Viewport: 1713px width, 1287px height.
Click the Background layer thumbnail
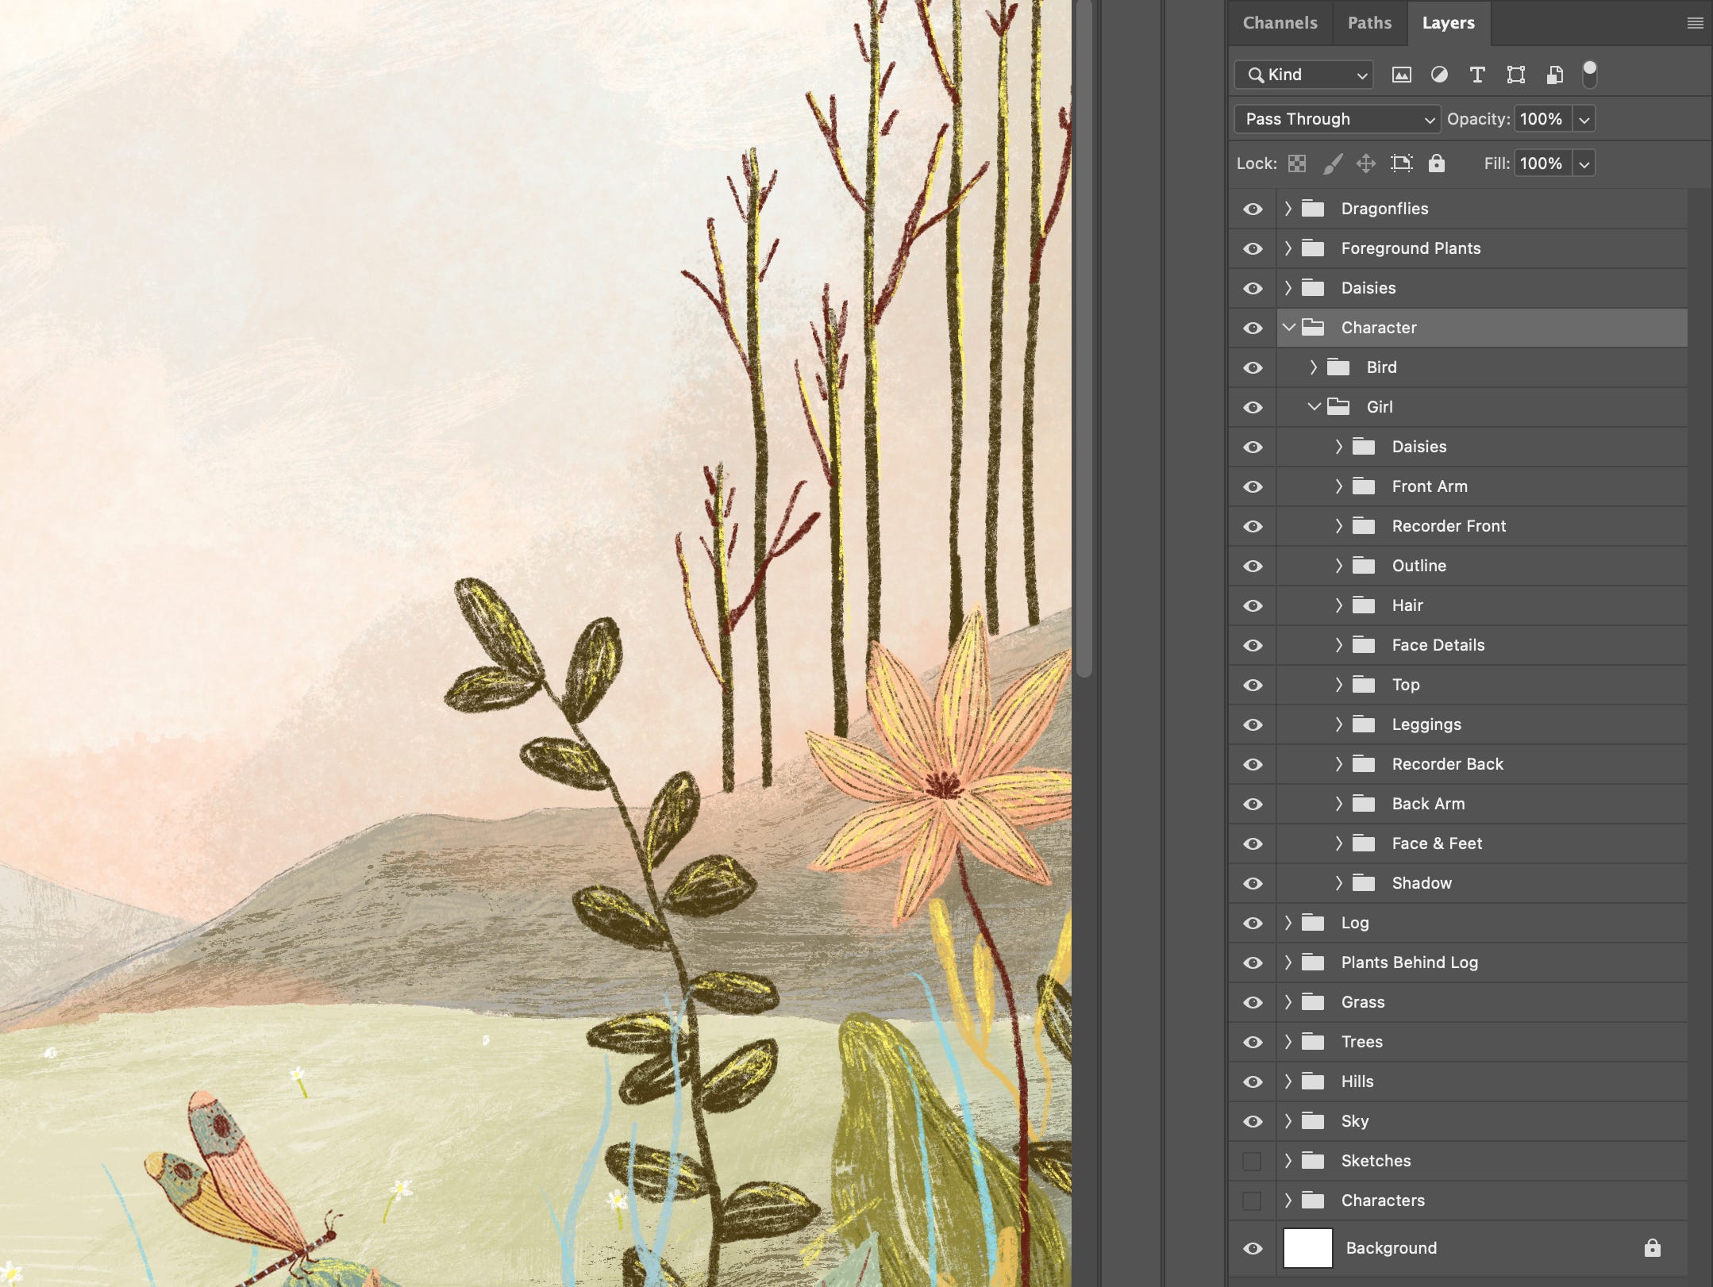[x=1307, y=1248]
